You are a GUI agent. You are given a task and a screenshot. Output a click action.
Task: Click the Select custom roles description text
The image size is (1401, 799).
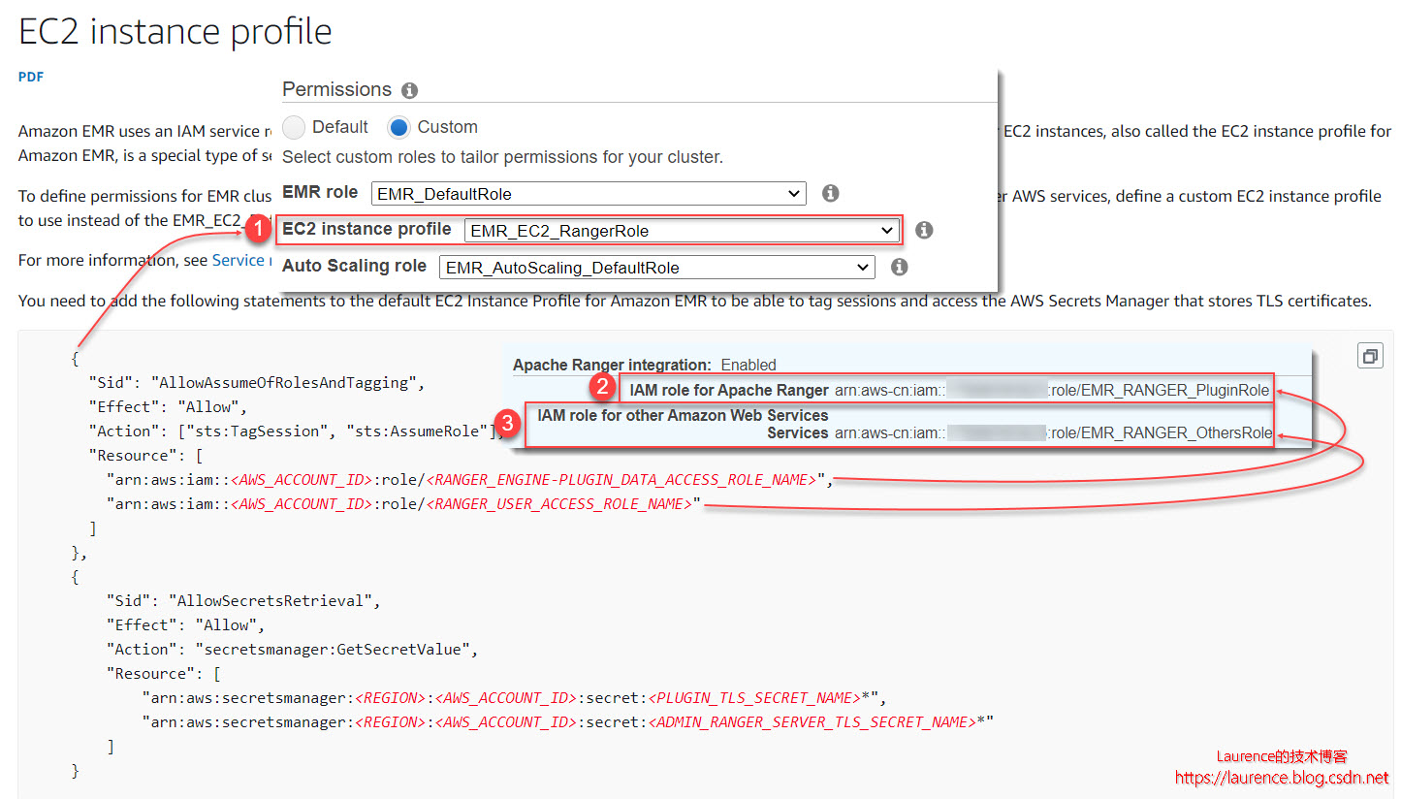[502, 156]
